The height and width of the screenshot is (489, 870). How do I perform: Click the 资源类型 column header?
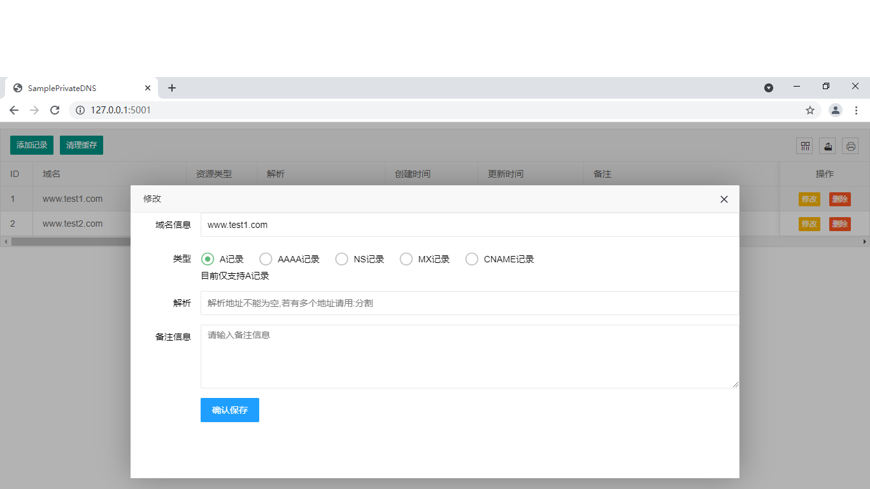tap(222, 174)
